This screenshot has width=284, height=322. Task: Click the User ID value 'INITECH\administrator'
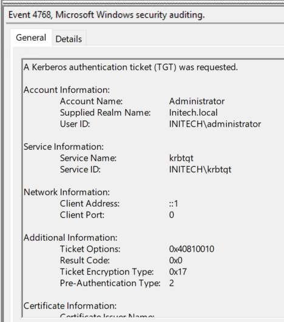(x=215, y=124)
